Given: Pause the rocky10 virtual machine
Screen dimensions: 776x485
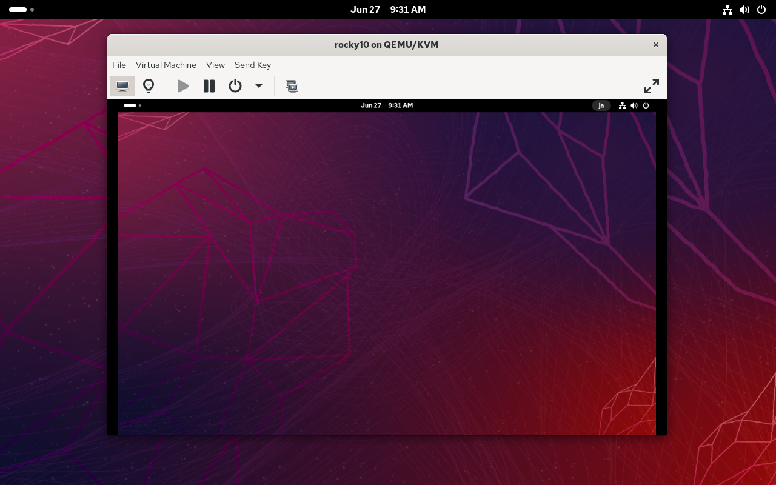Looking at the screenshot, I should coord(209,86).
